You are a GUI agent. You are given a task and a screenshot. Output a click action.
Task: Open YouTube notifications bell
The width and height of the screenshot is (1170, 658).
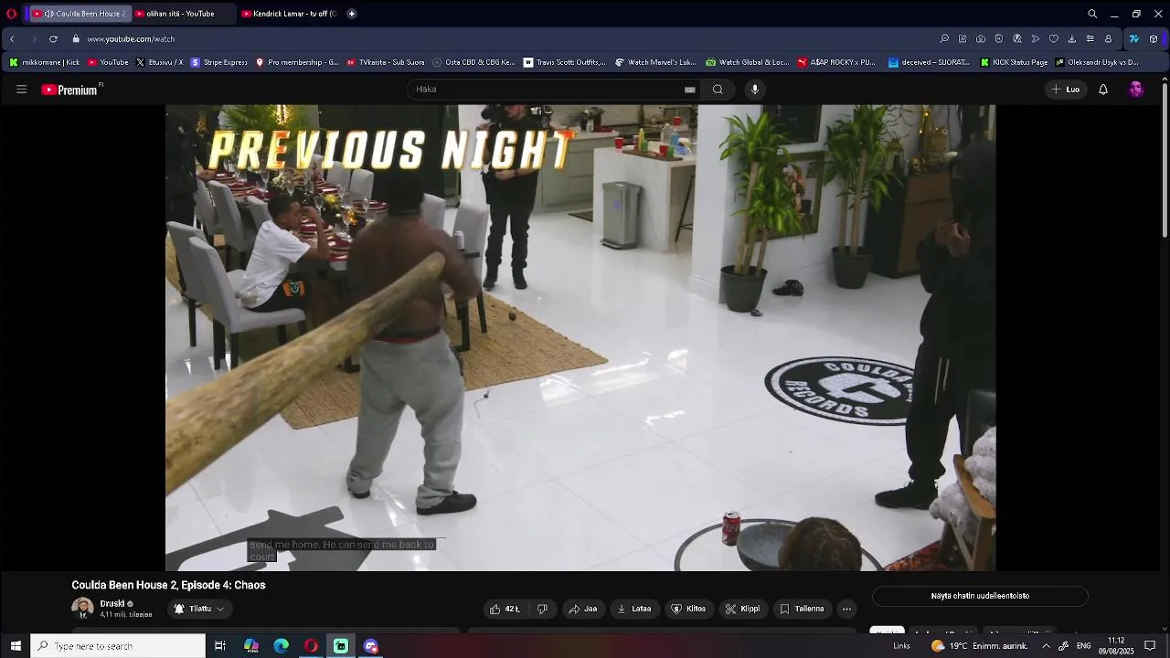pos(1103,90)
